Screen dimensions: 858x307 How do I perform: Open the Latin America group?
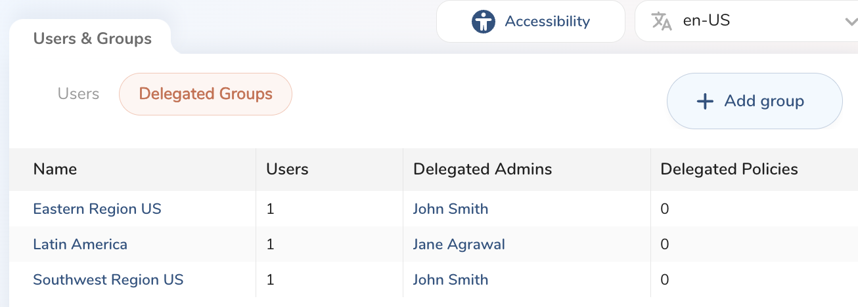click(80, 245)
